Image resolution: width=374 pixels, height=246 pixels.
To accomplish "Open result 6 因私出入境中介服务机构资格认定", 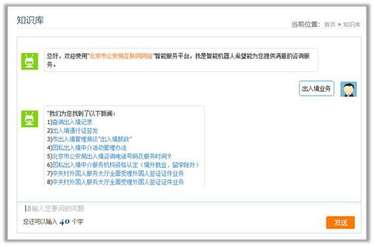I will point(126,165).
